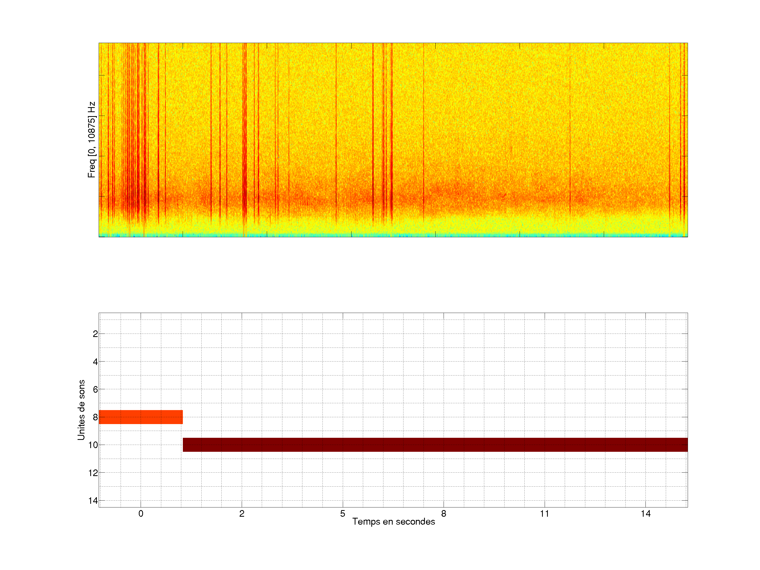Image resolution: width=760 pixels, height=570 pixels.
Task: Click the y-axis tick label 4
Action: (x=95, y=362)
